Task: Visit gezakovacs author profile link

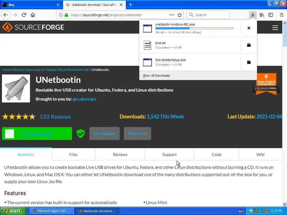Action: point(85,99)
